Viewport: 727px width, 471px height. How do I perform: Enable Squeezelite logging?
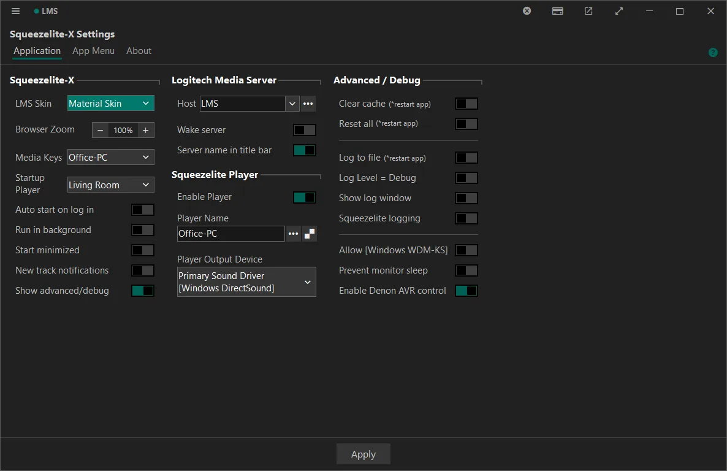[466, 218]
